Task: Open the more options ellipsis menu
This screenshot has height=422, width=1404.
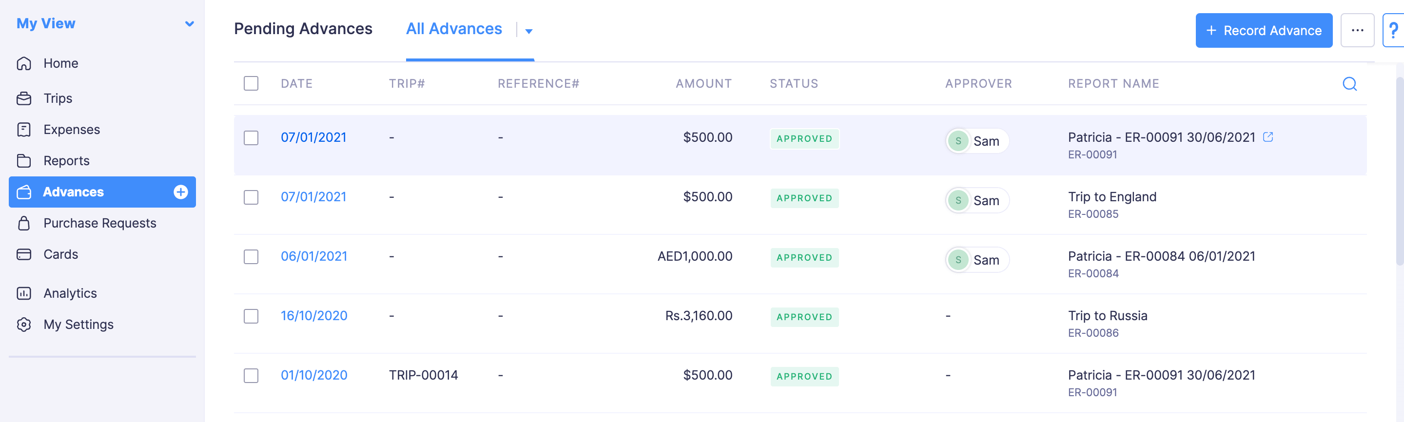Action: click(x=1357, y=31)
